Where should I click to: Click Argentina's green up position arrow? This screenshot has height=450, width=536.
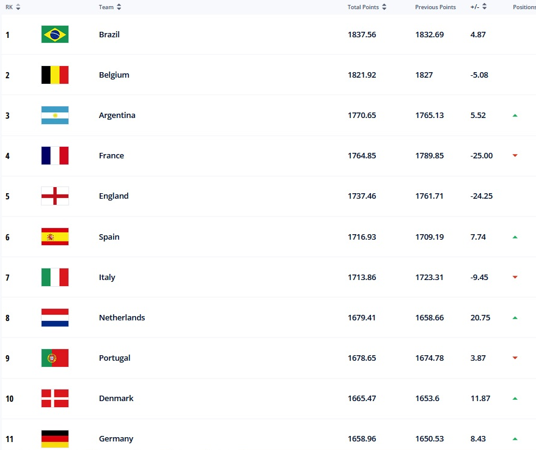point(515,115)
